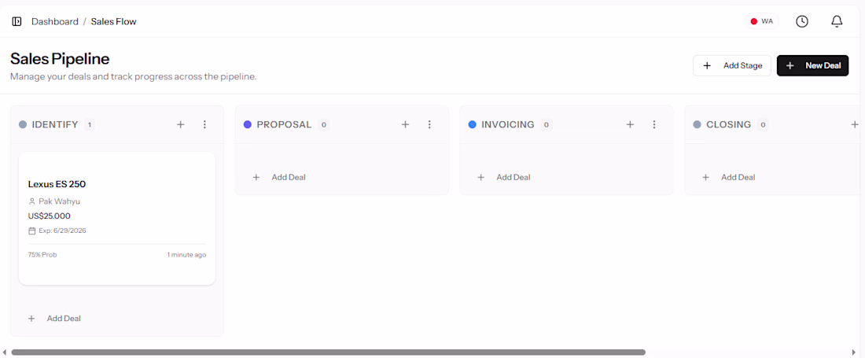The height and width of the screenshot is (358, 865).
Task: Add deal via plus in INVOICING header
Action: pos(630,124)
